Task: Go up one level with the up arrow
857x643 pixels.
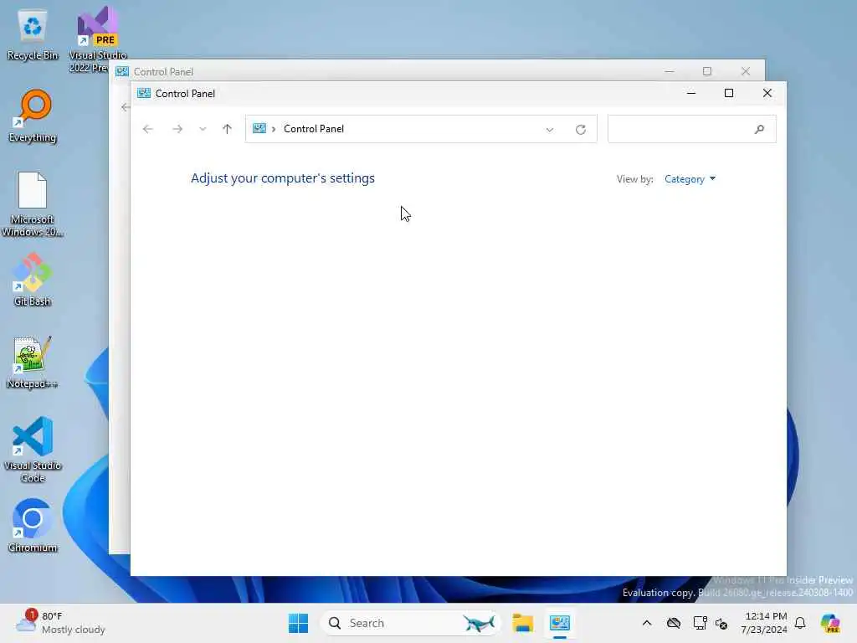Action: point(228,129)
